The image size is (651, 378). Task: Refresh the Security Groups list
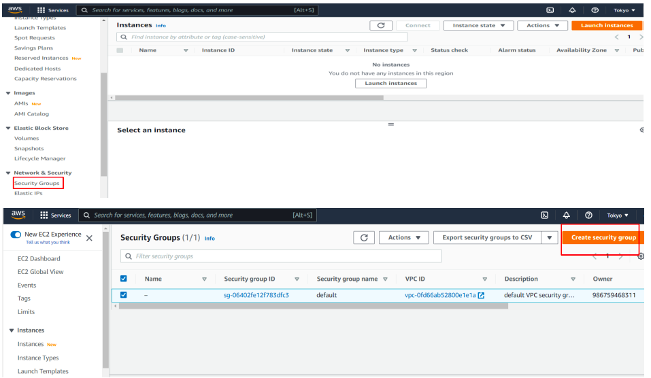(364, 237)
